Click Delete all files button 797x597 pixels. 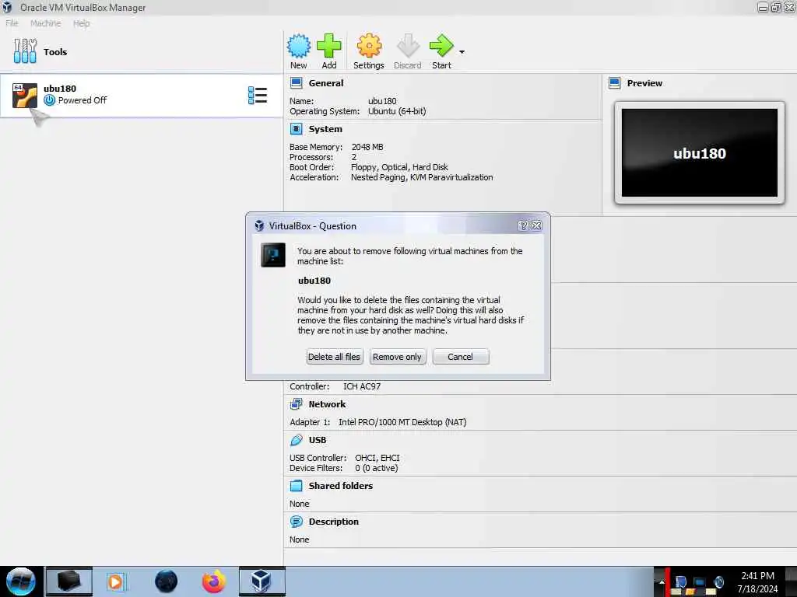tap(334, 357)
